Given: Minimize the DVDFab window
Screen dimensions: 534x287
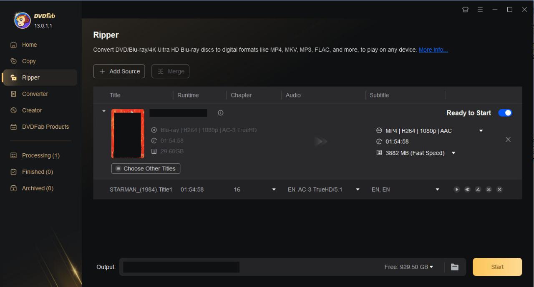Looking at the screenshot, I should coord(495,10).
